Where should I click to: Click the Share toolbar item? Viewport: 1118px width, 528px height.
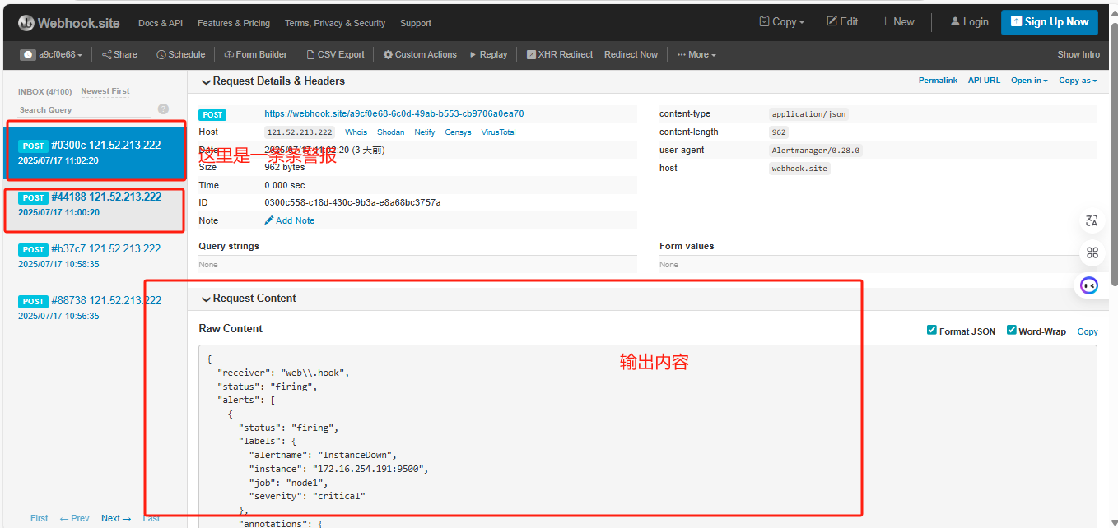120,55
